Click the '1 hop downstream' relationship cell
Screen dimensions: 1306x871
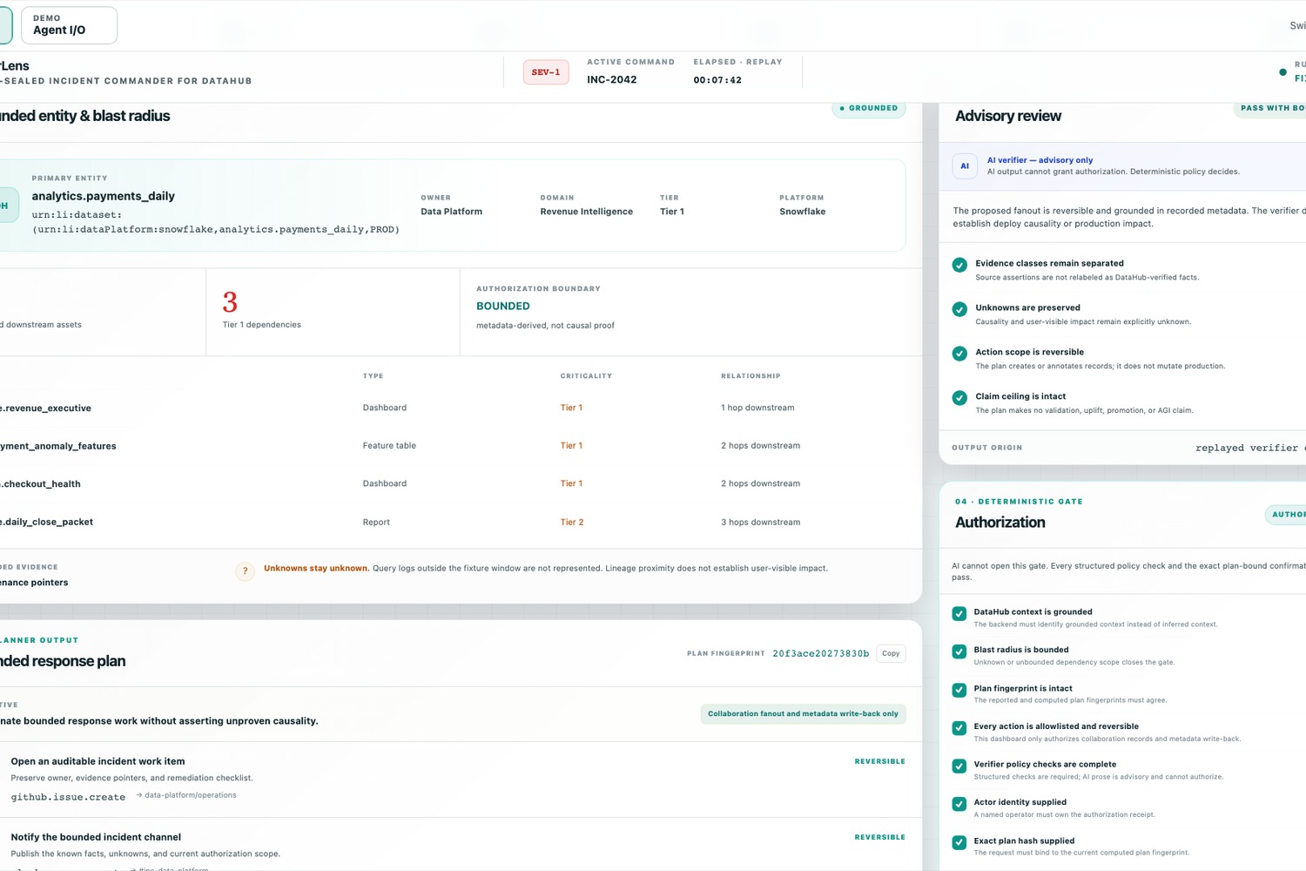pyautogui.click(x=757, y=408)
